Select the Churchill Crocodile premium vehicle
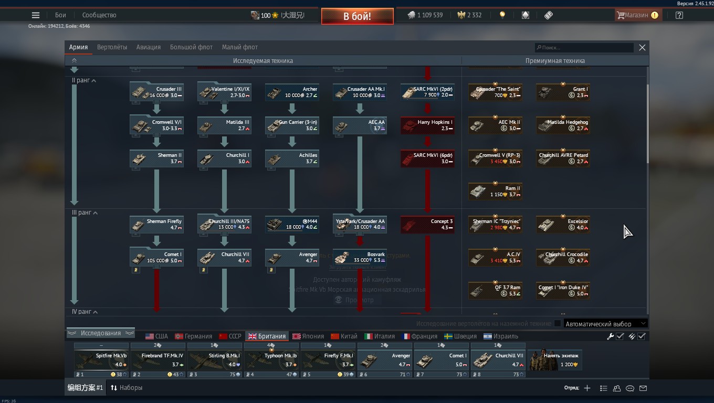The height and width of the screenshot is (403, 714). click(x=563, y=258)
